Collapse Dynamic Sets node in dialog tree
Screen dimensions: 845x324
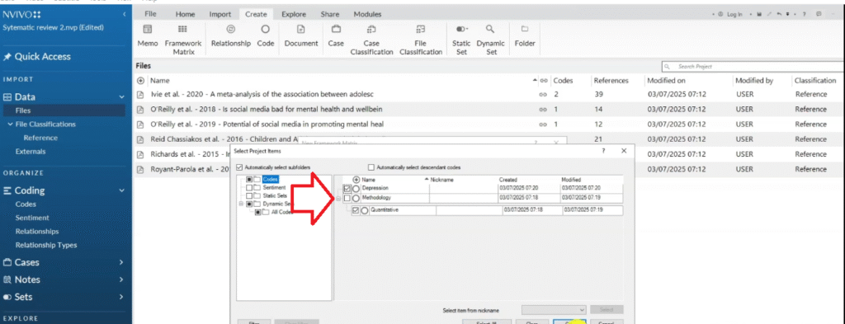241,204
